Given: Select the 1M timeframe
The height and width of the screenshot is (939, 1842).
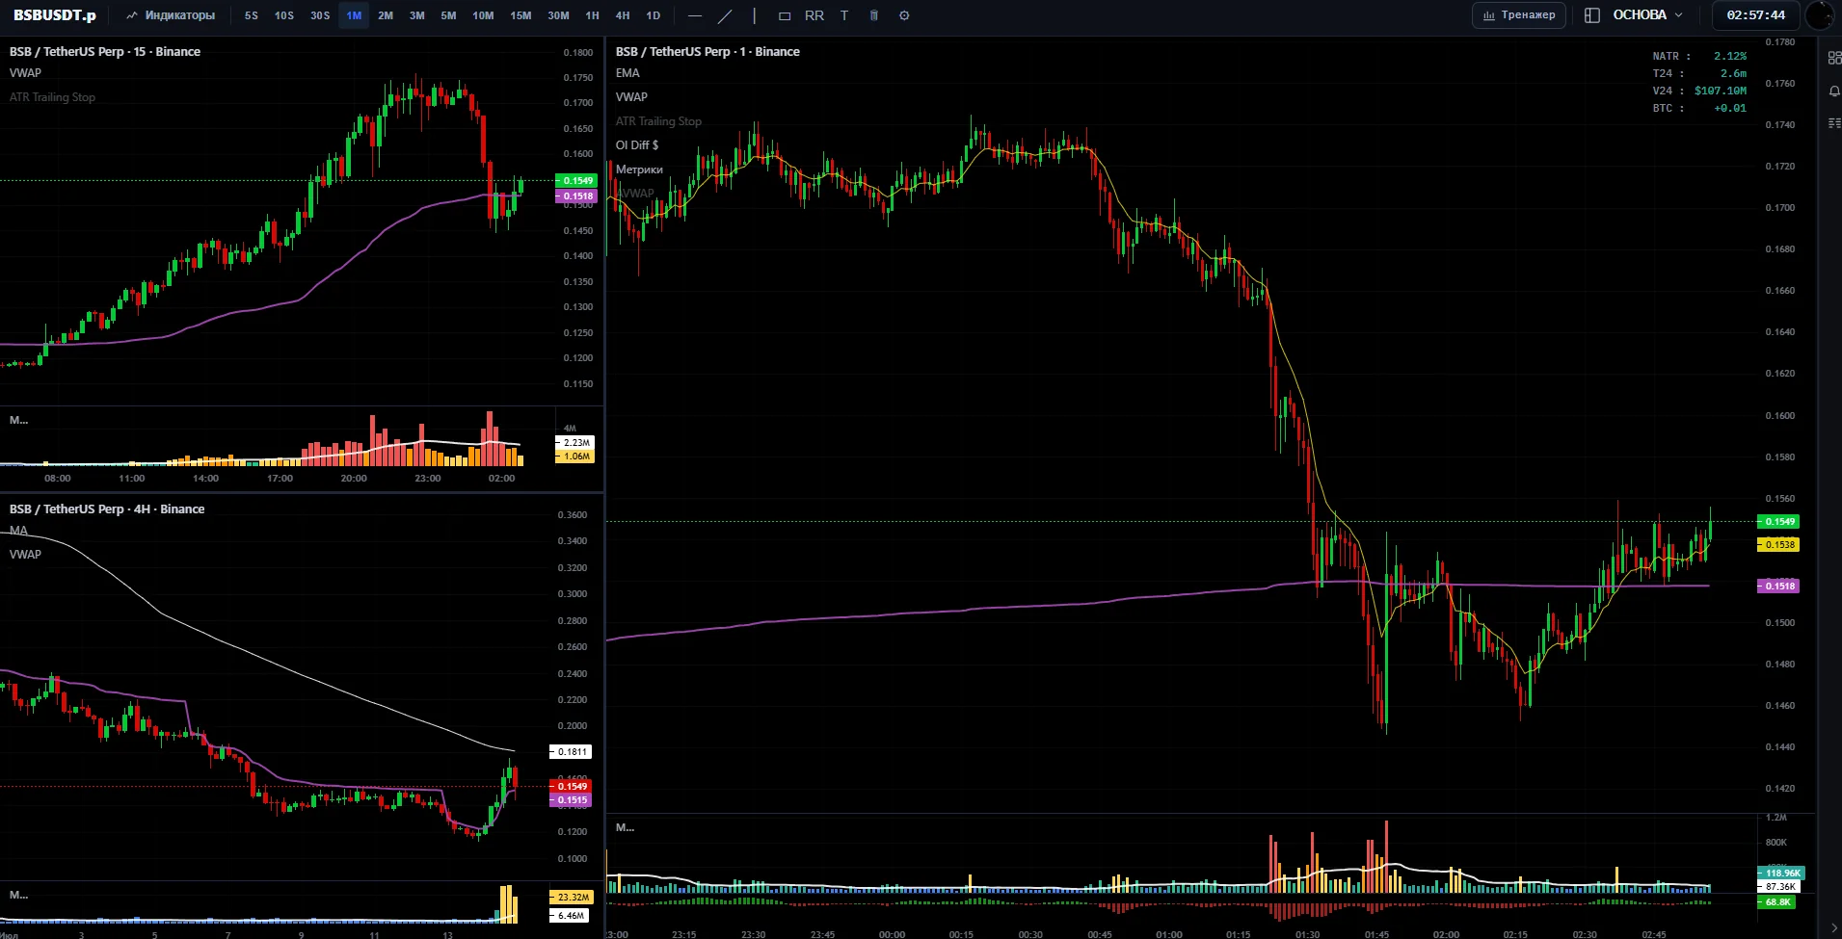Looking at the screenshot, I should tap(354, 15).
